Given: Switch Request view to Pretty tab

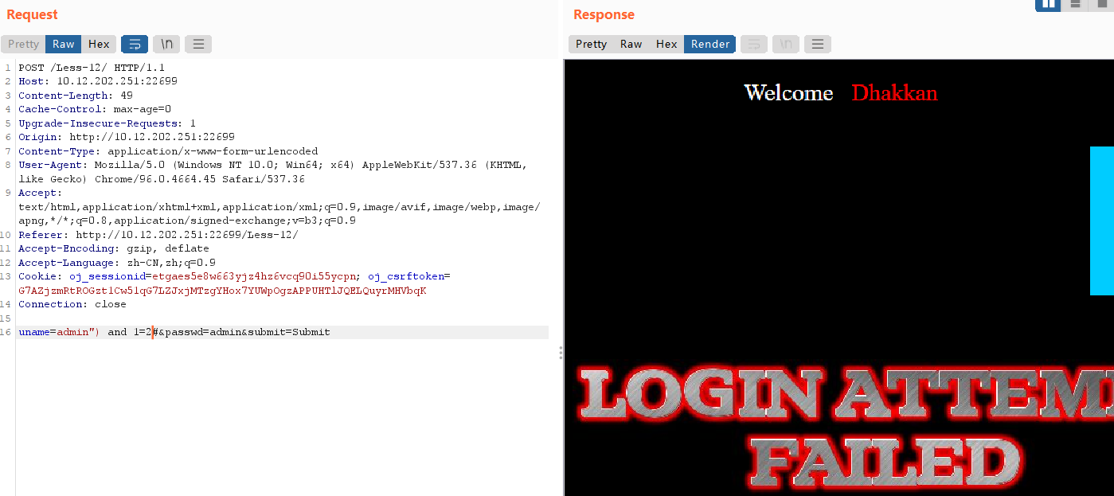Looking at the screenshot, I should click(x=23, y=44).
